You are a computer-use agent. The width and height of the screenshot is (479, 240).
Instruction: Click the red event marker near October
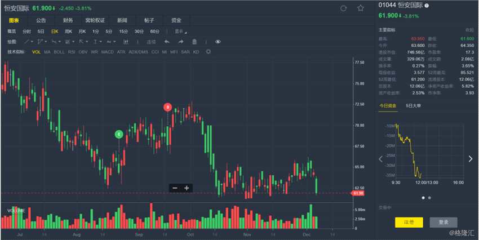[x=167, y=107]
